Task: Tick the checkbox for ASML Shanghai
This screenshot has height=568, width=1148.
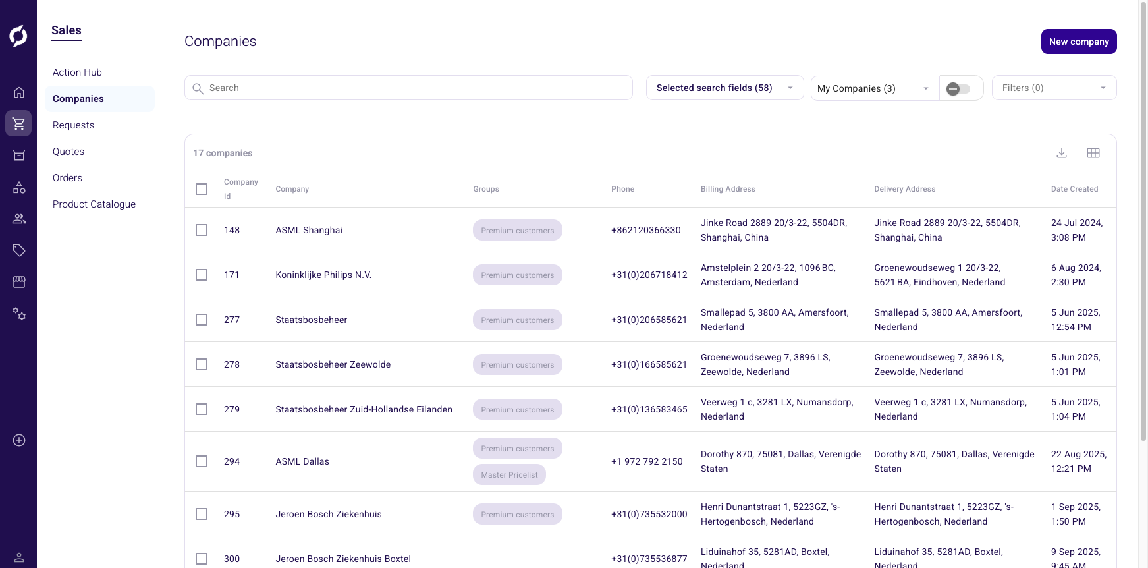Action: [x=202, y=230]
